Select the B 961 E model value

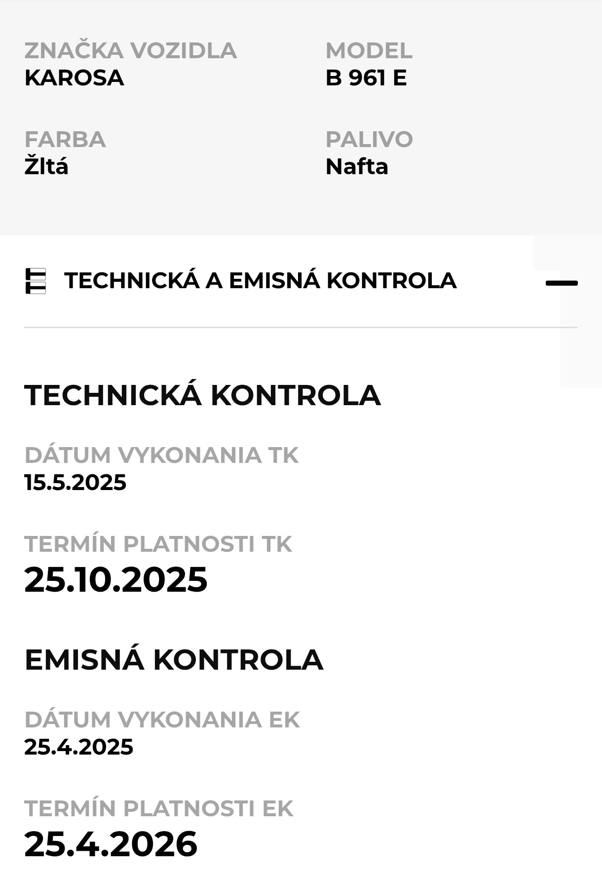(366, 78)
